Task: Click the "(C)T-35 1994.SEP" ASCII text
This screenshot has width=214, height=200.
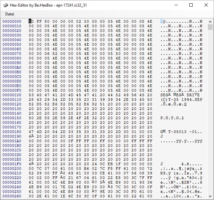Action: 181,100
